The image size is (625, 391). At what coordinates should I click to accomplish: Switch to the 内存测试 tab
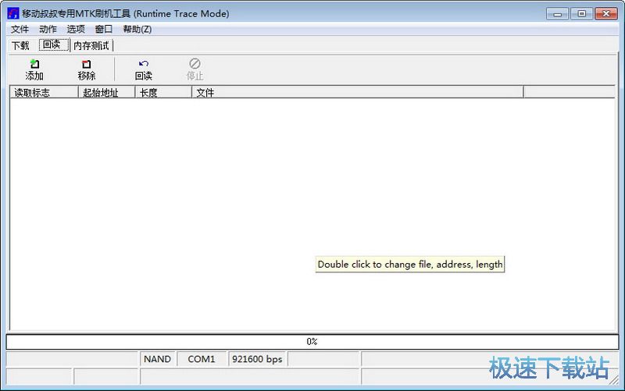[91, 45]
